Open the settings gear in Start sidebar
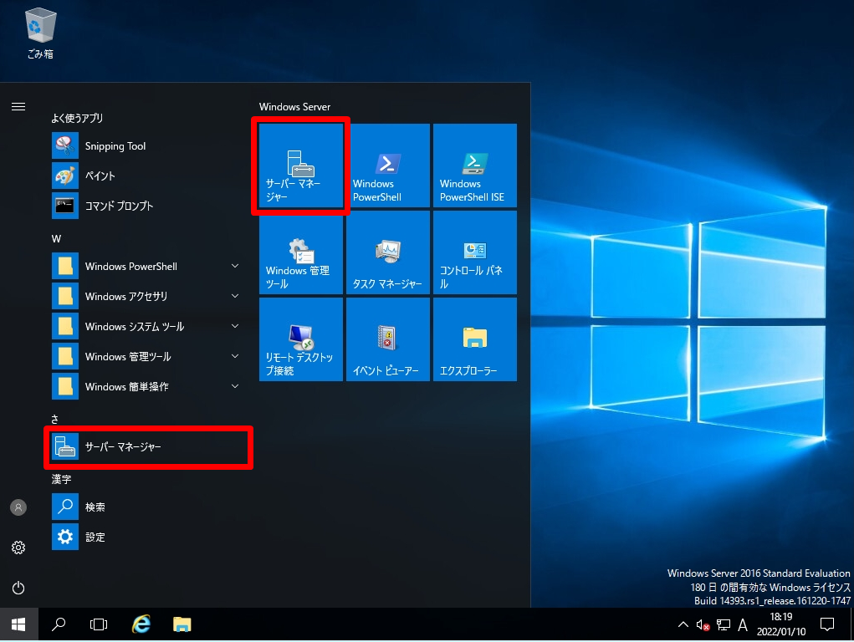 pyautogui.click(x=18, y=548)
